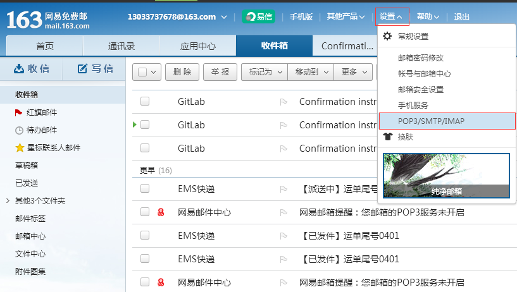The image size is (517, 292).
Task: Select the first GitLab email checkbox
Action: (145, 101)
